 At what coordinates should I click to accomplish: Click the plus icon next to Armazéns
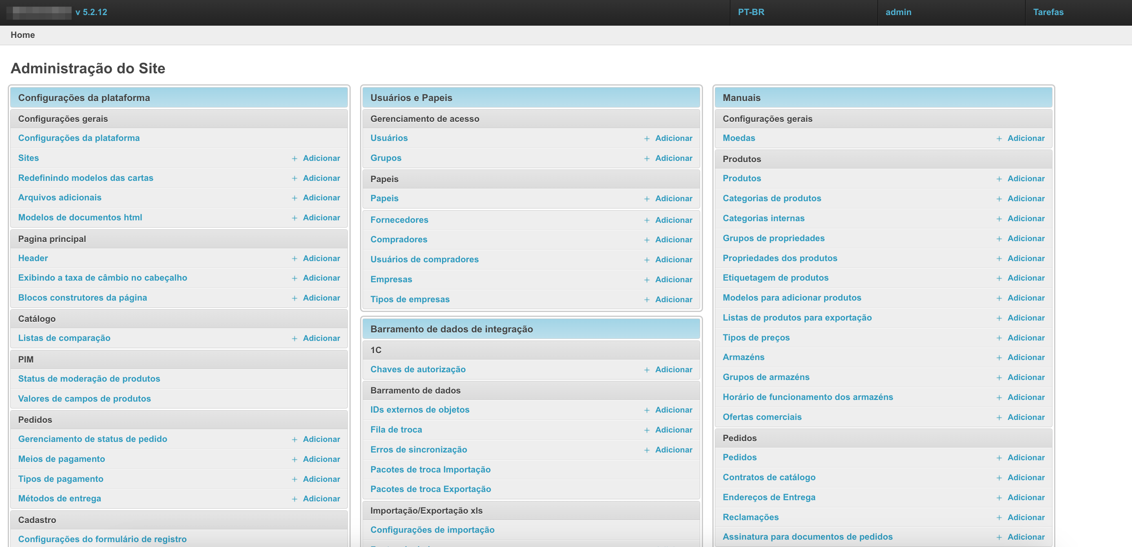(x=999, y=358)
